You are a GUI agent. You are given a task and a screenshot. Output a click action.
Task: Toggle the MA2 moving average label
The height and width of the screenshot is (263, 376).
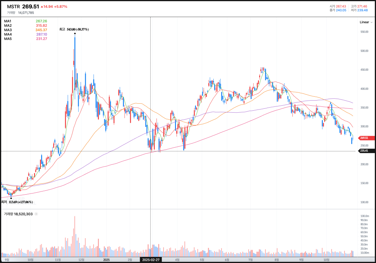point(8,25)
